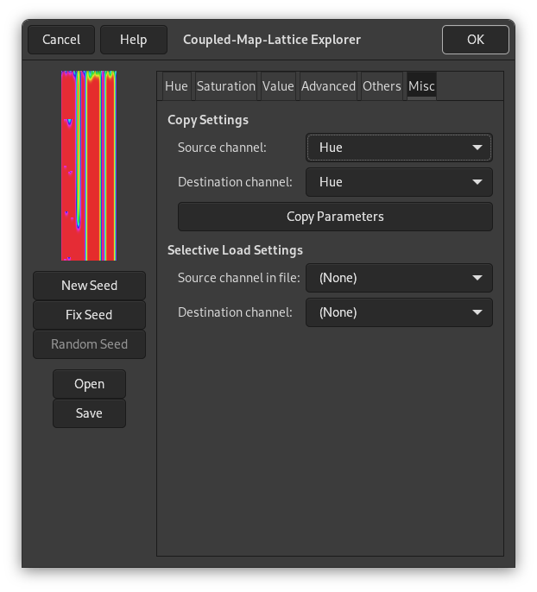Click the Fix Seed button
Viewport: 537px width, 592px height.
coord(89,315)
